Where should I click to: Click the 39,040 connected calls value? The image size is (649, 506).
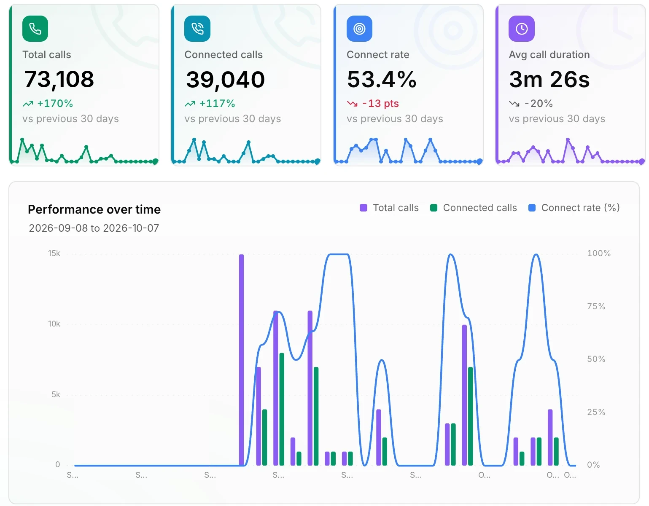click(225, 80)
